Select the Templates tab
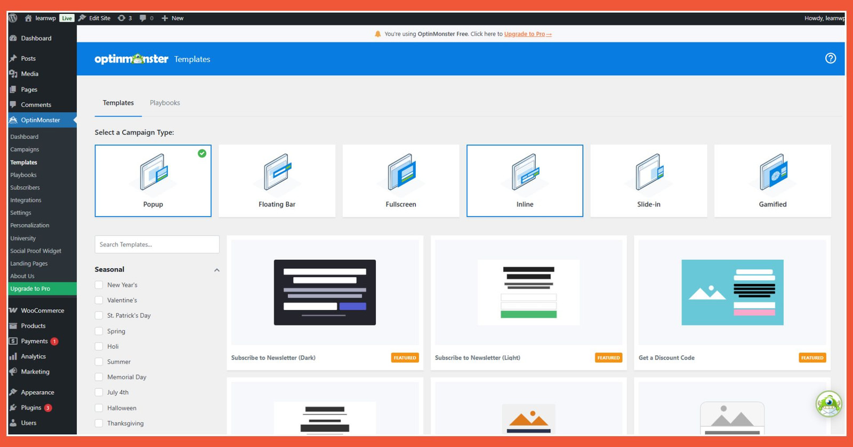Image resolution: width=853 pixels, height=447 pixels. coord(118,103)
